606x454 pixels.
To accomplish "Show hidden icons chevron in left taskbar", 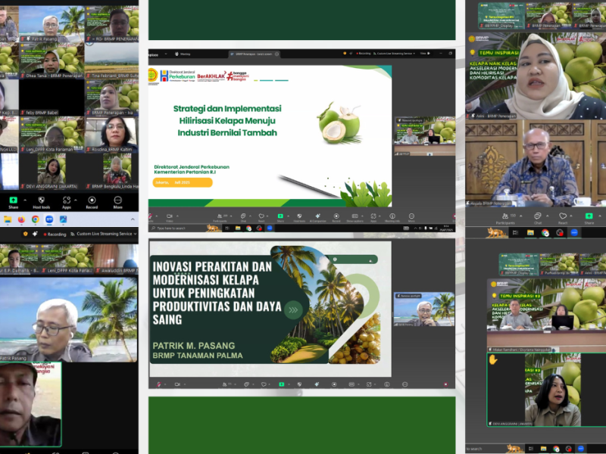I will [x=134, y=219].
